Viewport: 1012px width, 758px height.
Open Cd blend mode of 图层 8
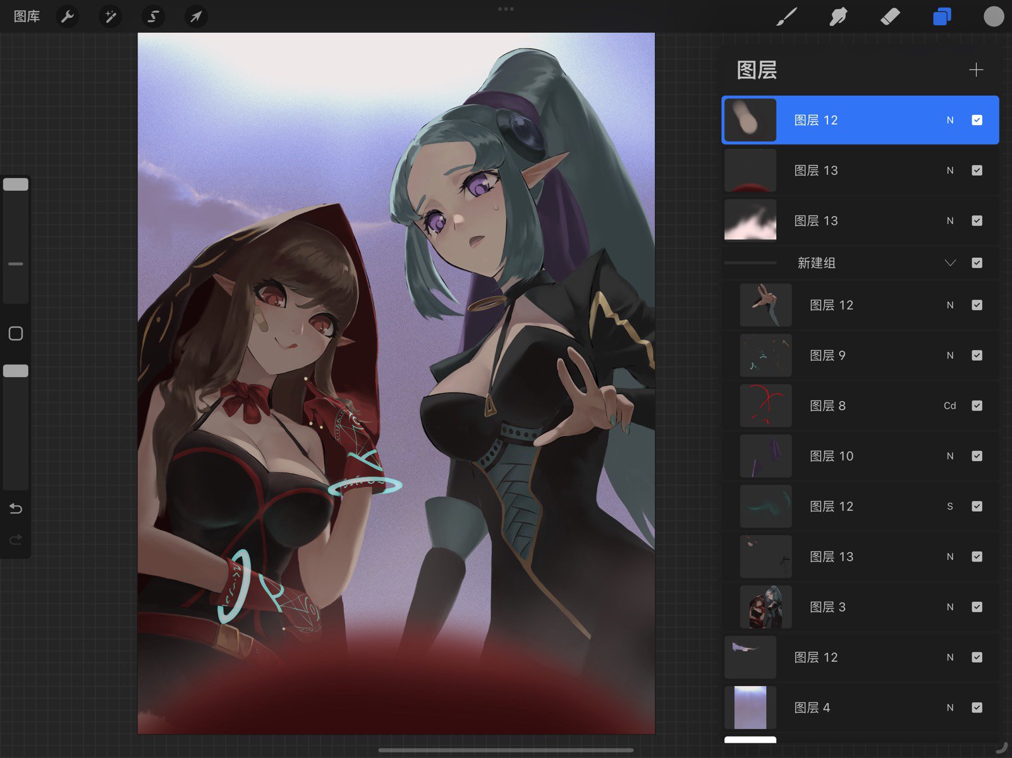950,406
